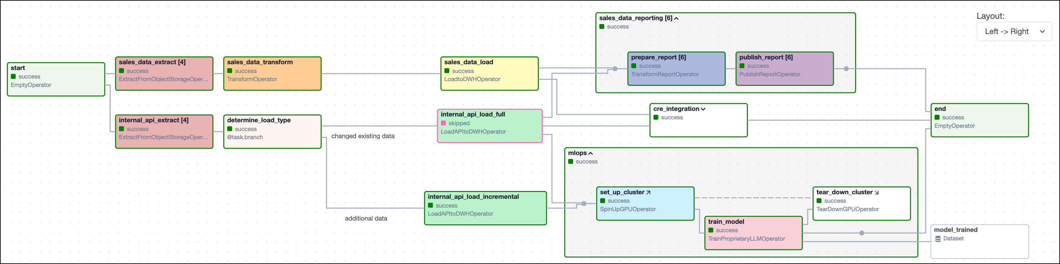
Task: Collapse the sales_data_reporting task group
Action: coord(676,18)
